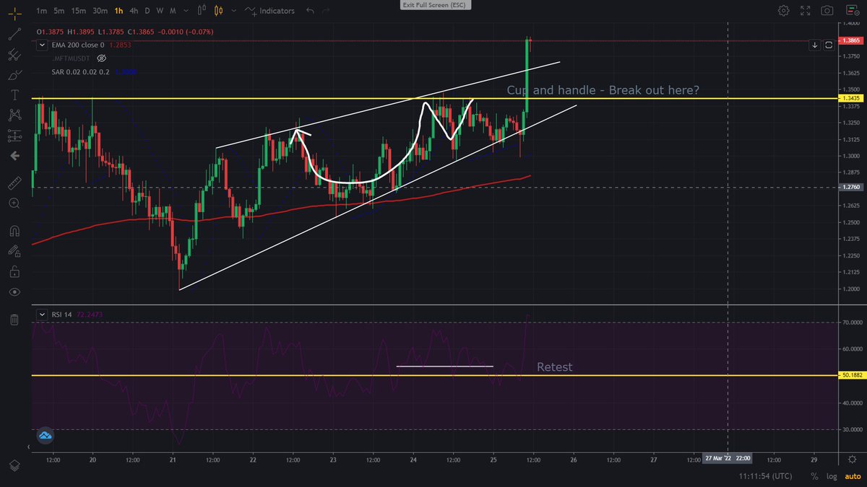Select the brush drawing tool
Image resolution: width=867 pixels, height=487 pixels.
coord(14,75)
